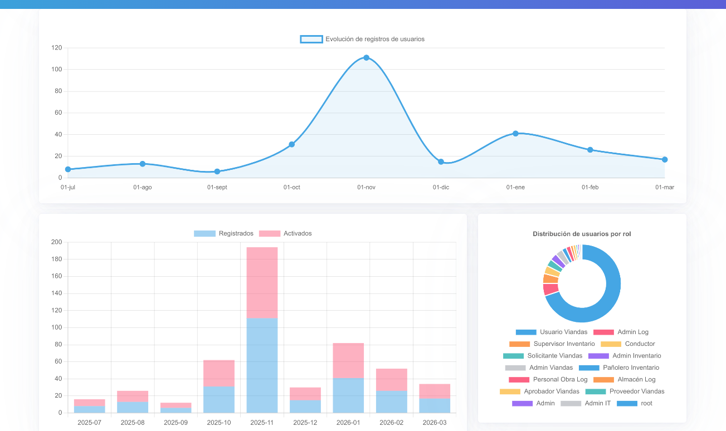
Task: Toggle the 'Evolución de registros de usuarios' legend
Action: pos(362,39)
